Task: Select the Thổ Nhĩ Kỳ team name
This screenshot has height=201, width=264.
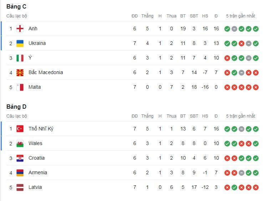Action: (x=41, y=129)
